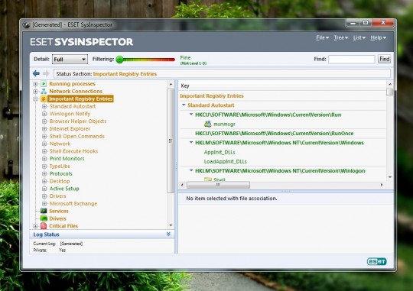Click the Network Connections icon in tree
Image resolution: width=413 pixels, height=291 pixels.
pos(44,92)
